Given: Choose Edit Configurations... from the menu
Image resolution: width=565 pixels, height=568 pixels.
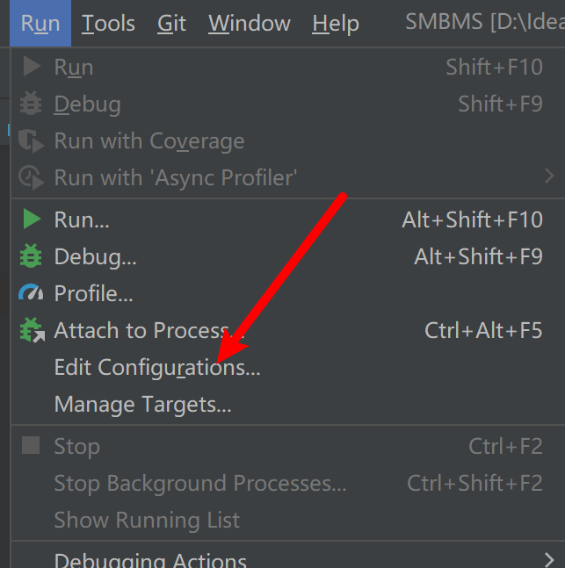Looking at the screenshot, I should [x=157, y=367].
